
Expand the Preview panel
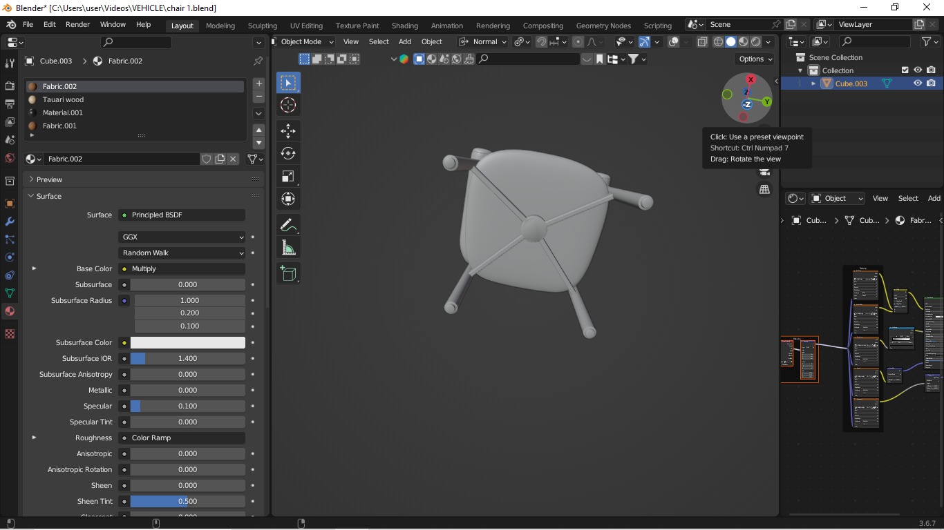[31, 179]
